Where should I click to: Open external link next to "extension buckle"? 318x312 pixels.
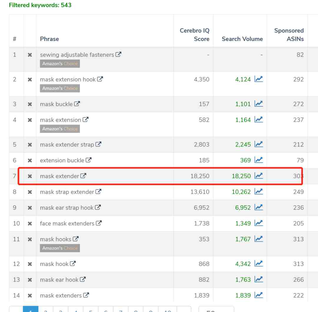coord(89,160)
